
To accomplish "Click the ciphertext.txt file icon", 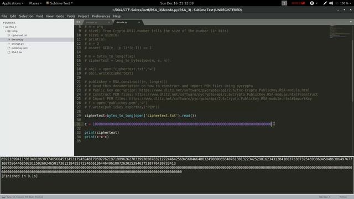I will click(x=9, y=35).
